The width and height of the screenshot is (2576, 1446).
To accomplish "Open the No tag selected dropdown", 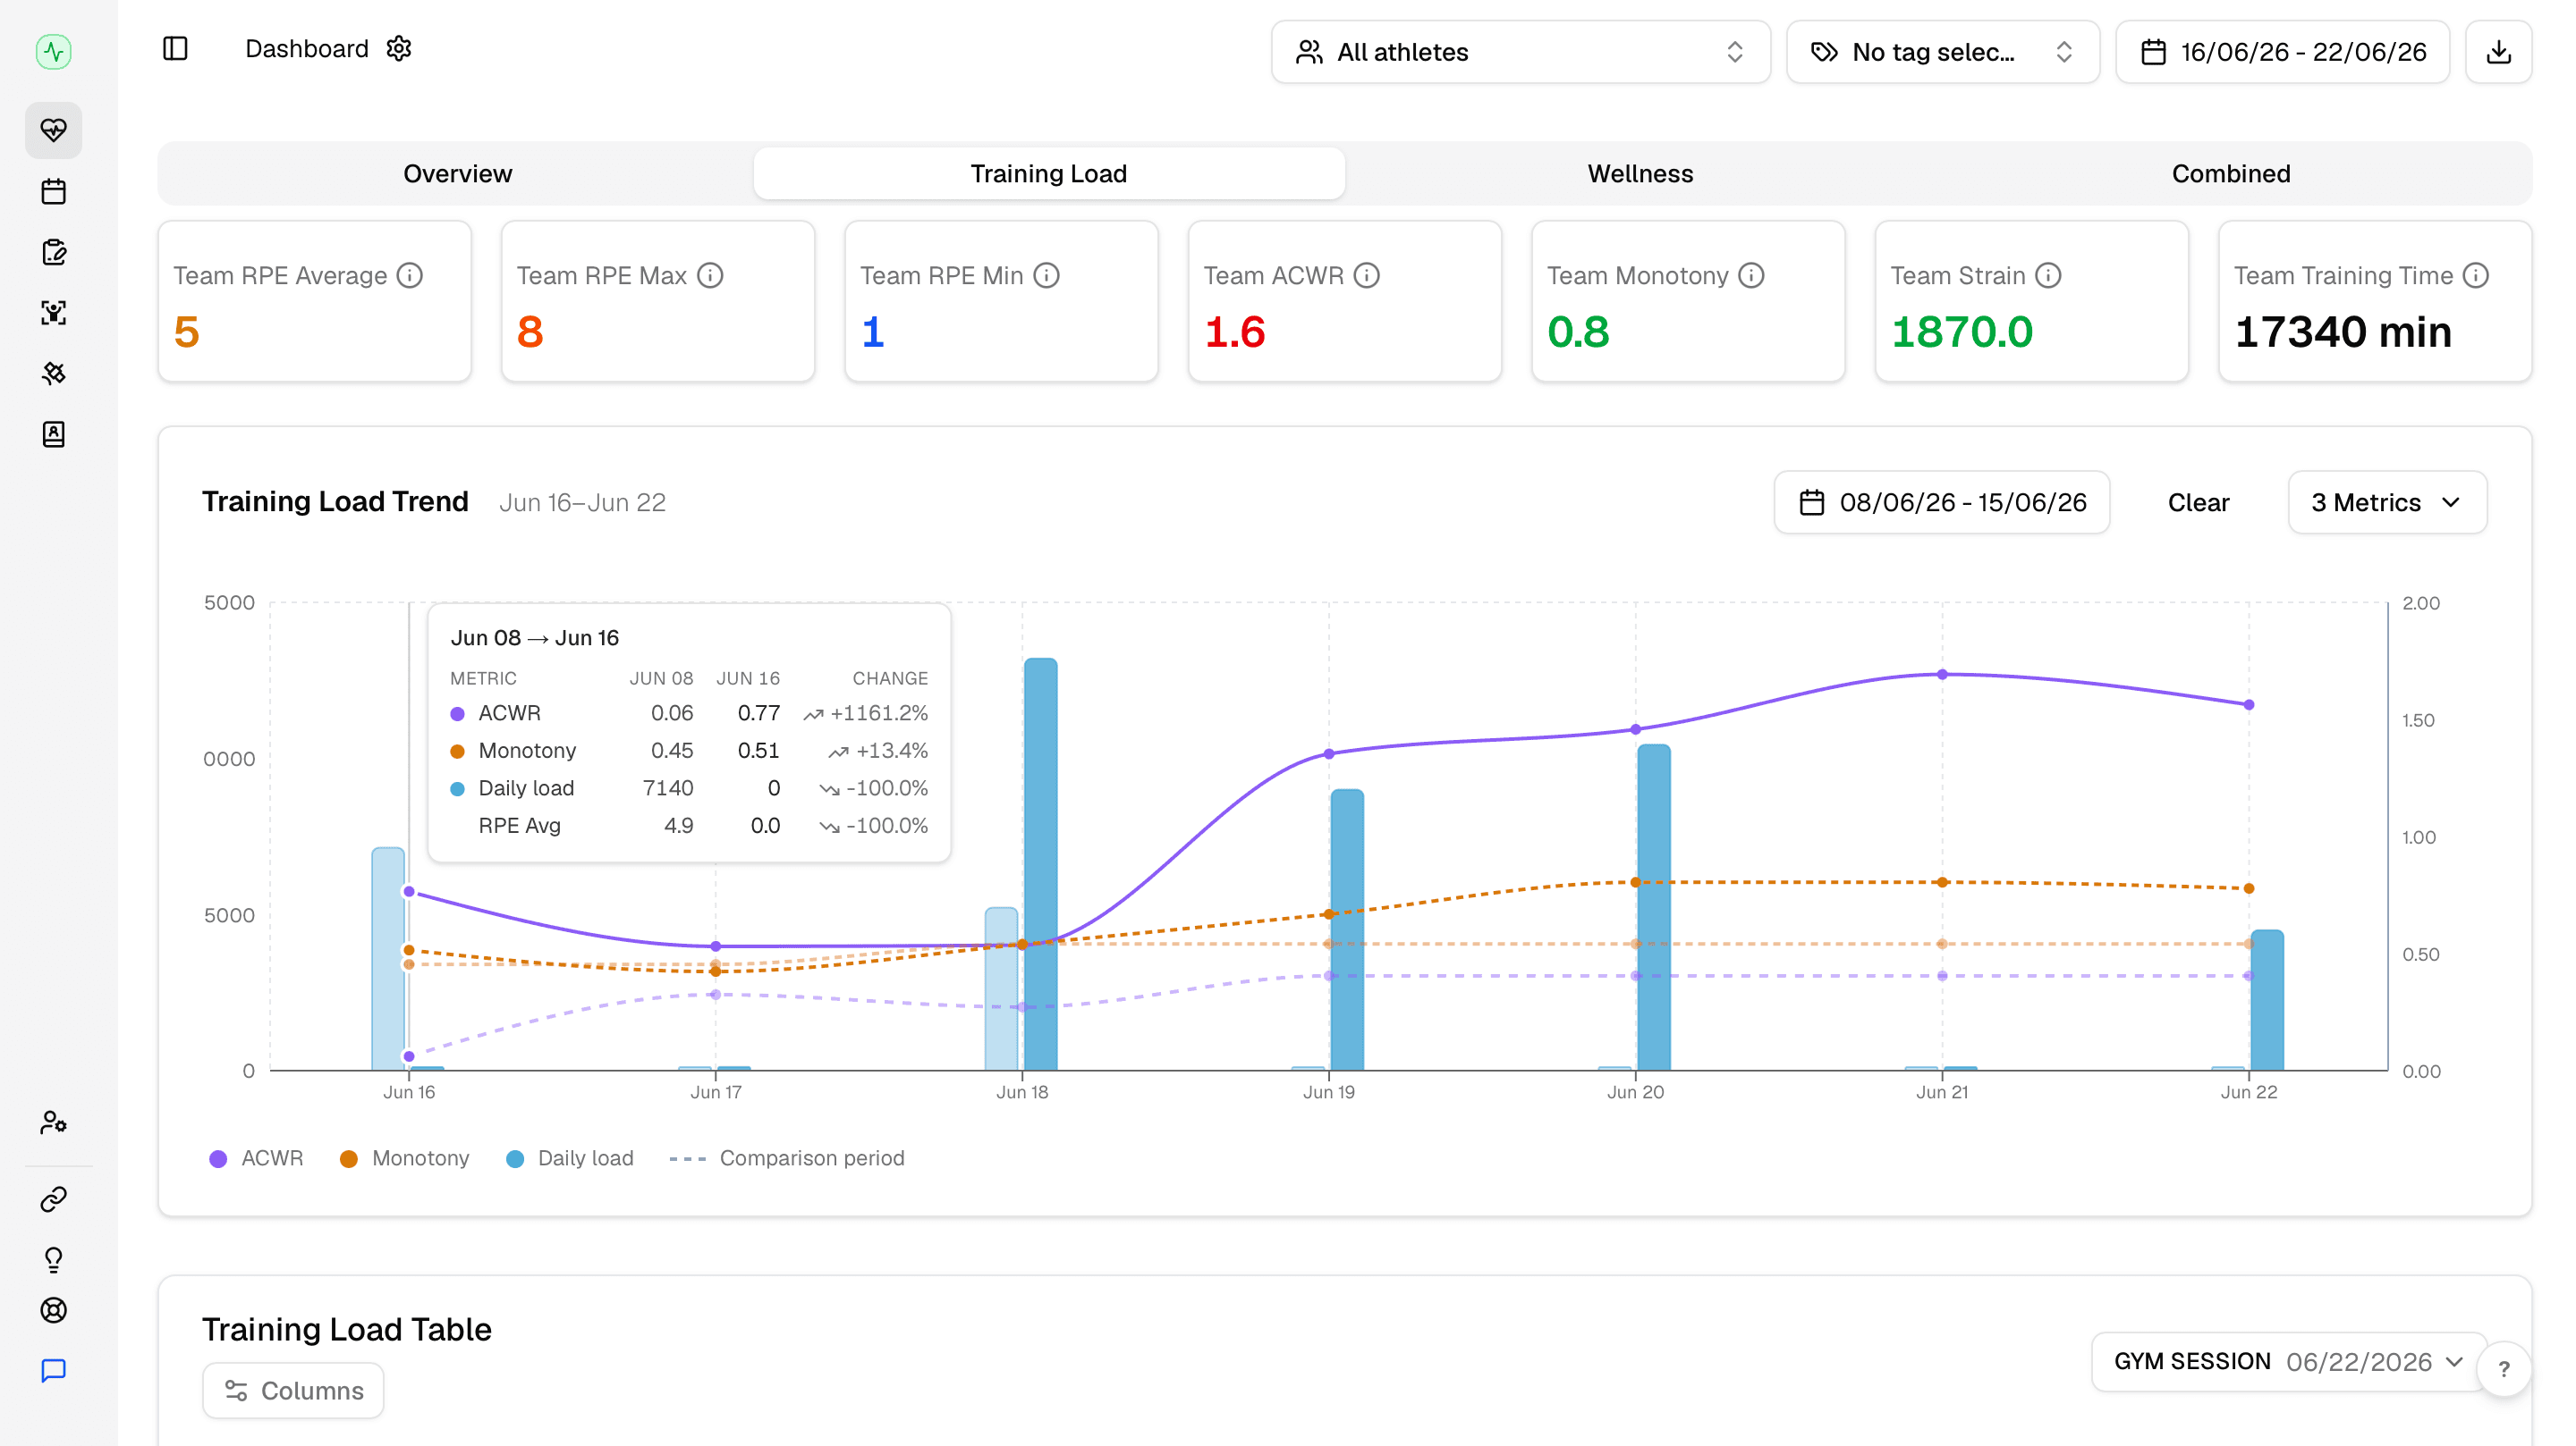I will 1942,52.
